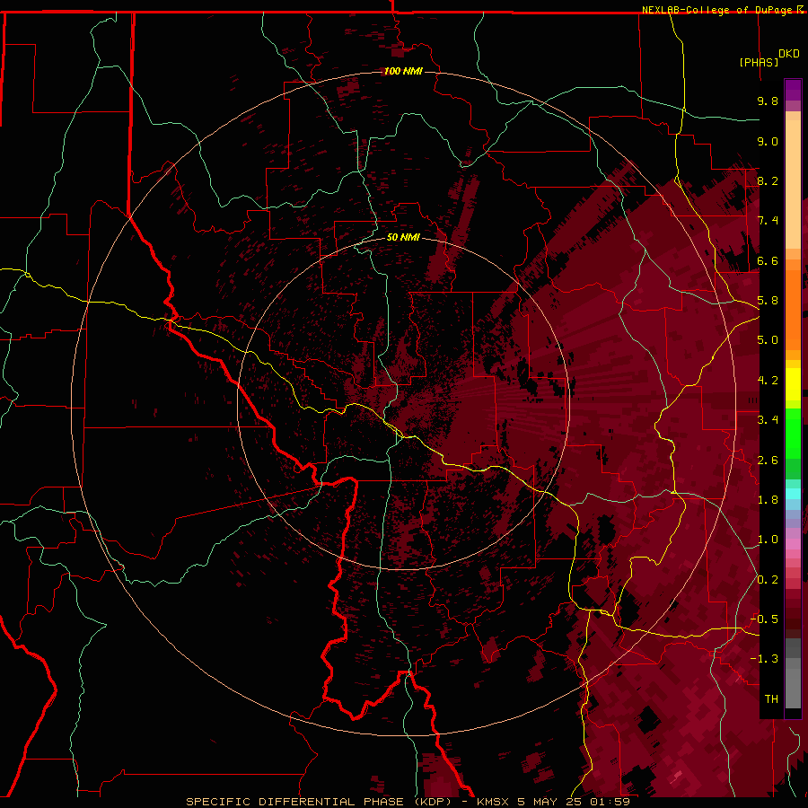The height and width of the screenshot is (808, 808).
Task: Click the 8.2 legend value
Action: (x=768, y=180)
